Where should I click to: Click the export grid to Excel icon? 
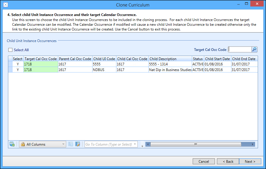click(12, 144)
